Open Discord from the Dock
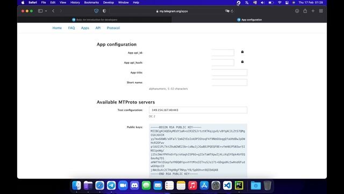The height and width of the screenshot is (194, 344). (x=134, y=185)
